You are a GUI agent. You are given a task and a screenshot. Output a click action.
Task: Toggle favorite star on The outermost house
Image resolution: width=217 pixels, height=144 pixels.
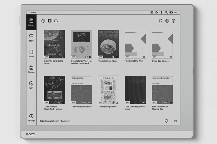pyautogui.click(x=117, y=57)
